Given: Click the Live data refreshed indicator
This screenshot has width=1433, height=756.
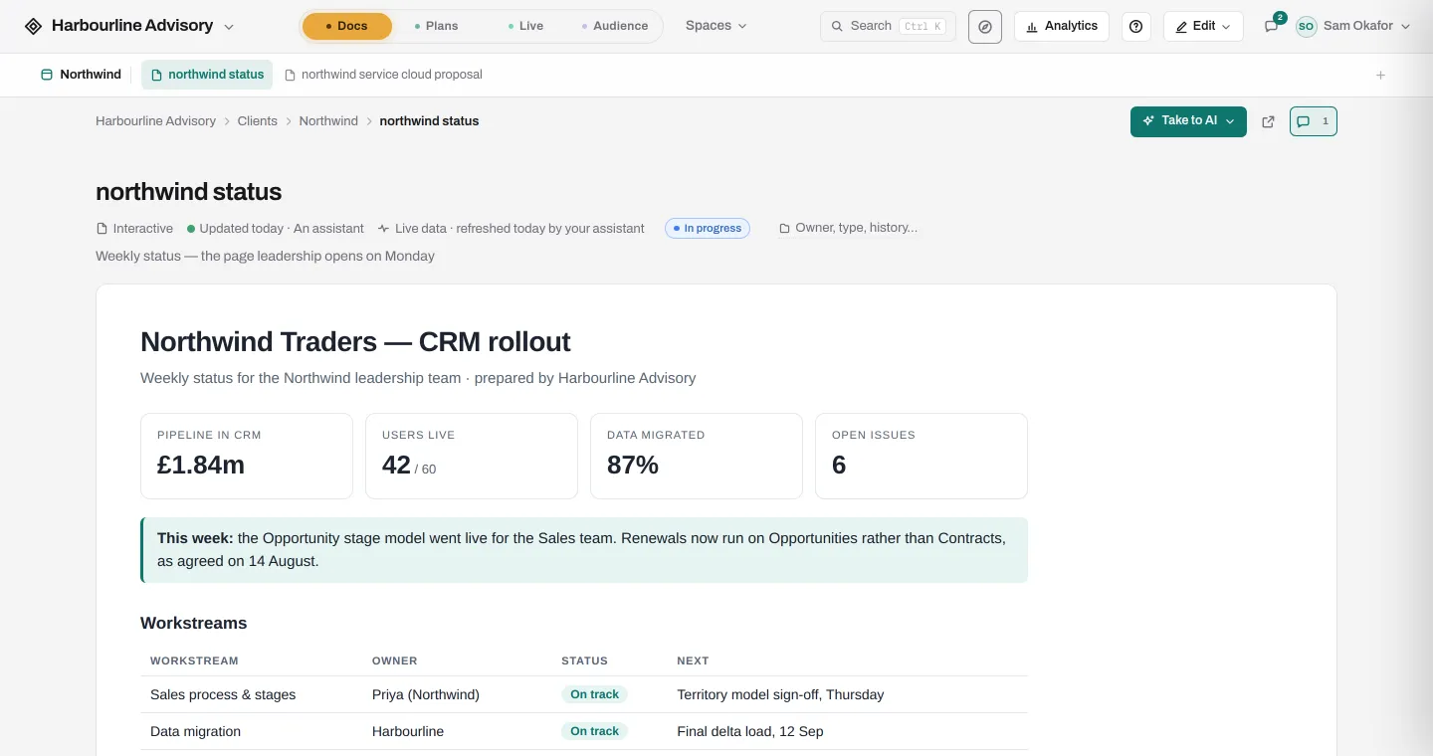Looking at the screenshot, I should 511,229.
